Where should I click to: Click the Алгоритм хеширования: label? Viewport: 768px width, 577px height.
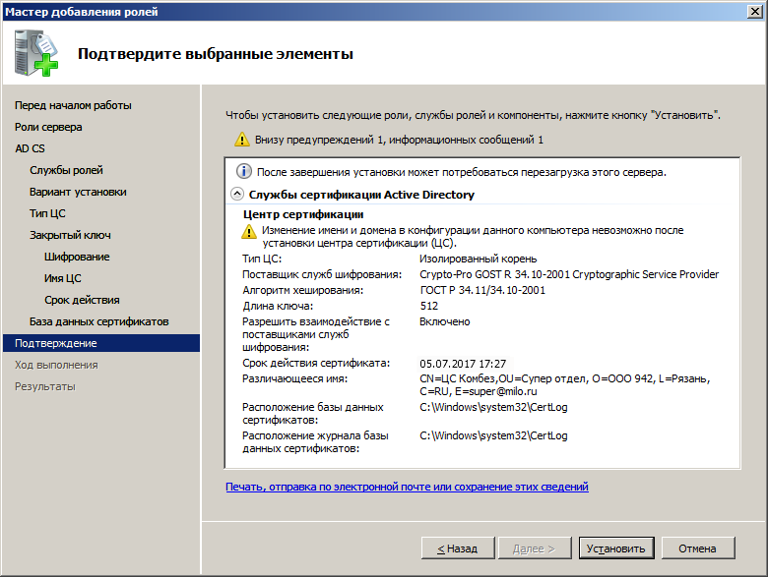tap(302, 290)
